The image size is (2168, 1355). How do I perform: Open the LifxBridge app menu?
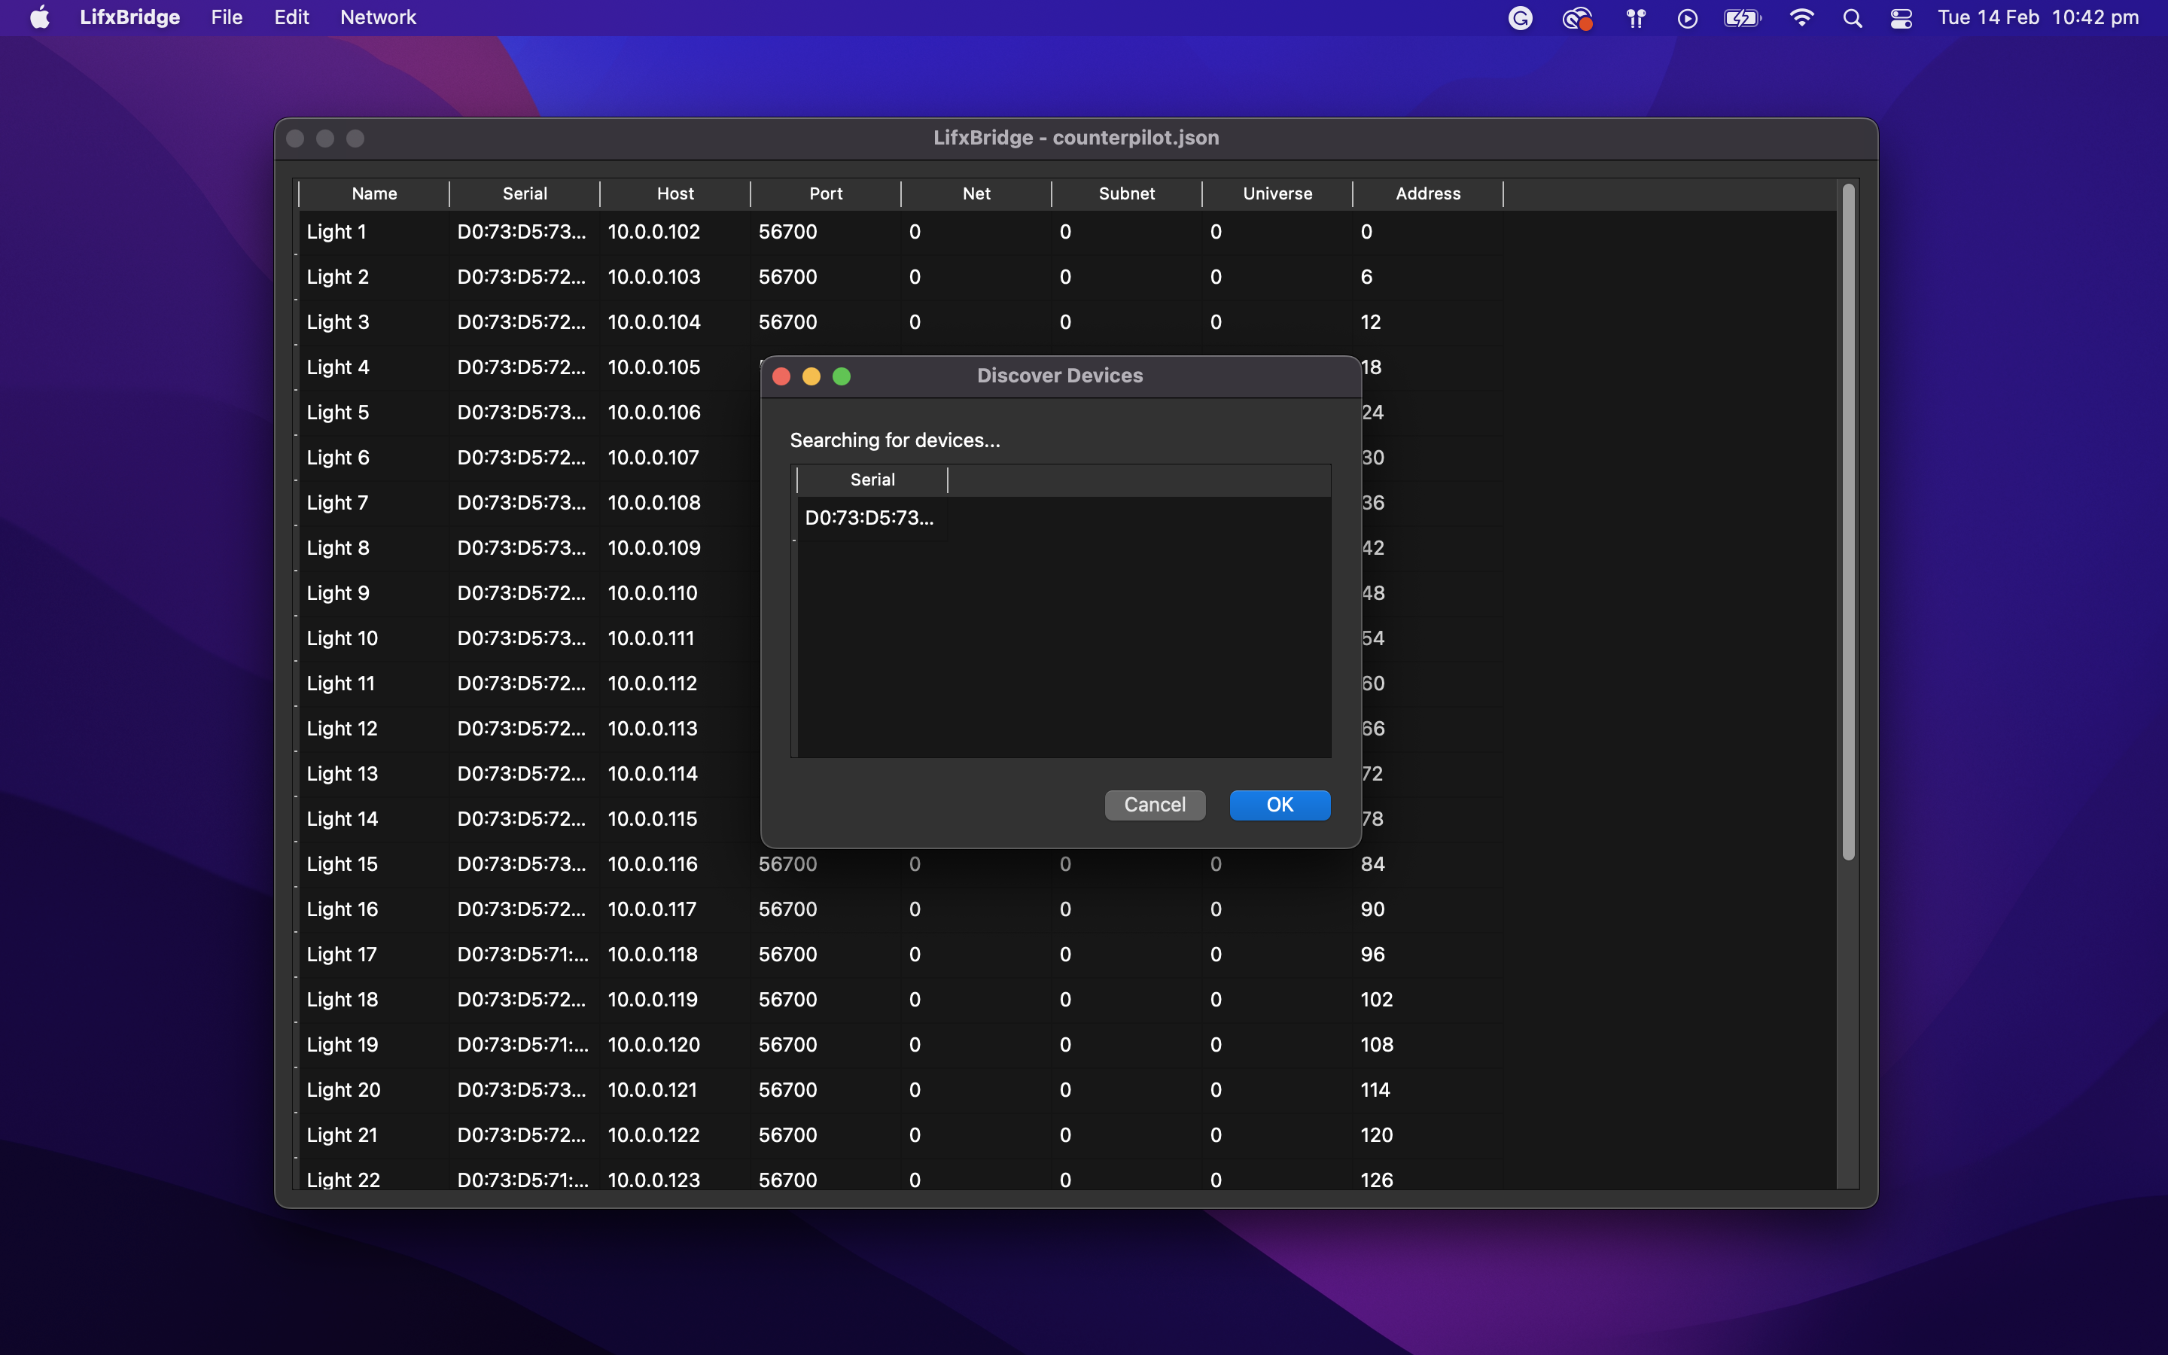(x=129, y=17)
